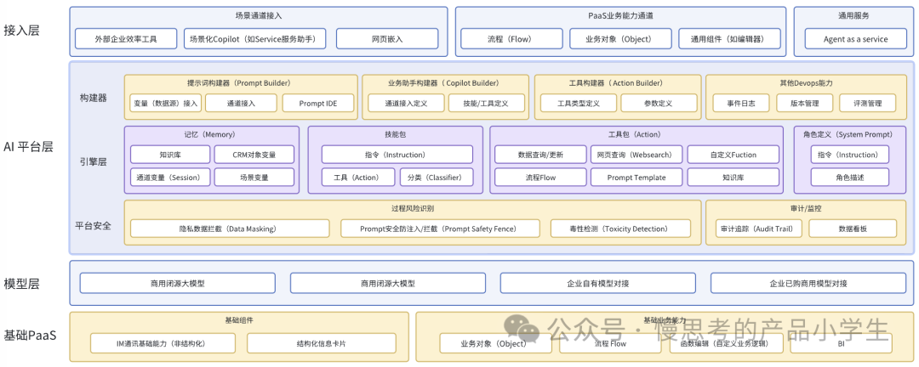Image resolution: width=919 pixels, height=367 pixels.
Task: Click the 外部企业效率工具 box
Action: pyautogui.click(x=127, y=39)
